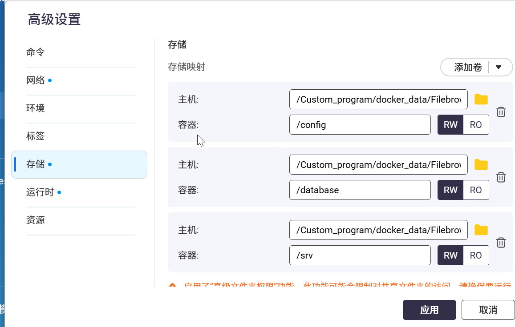Click the 取消 button
515x327 pixels.
(x=488, y=310)
